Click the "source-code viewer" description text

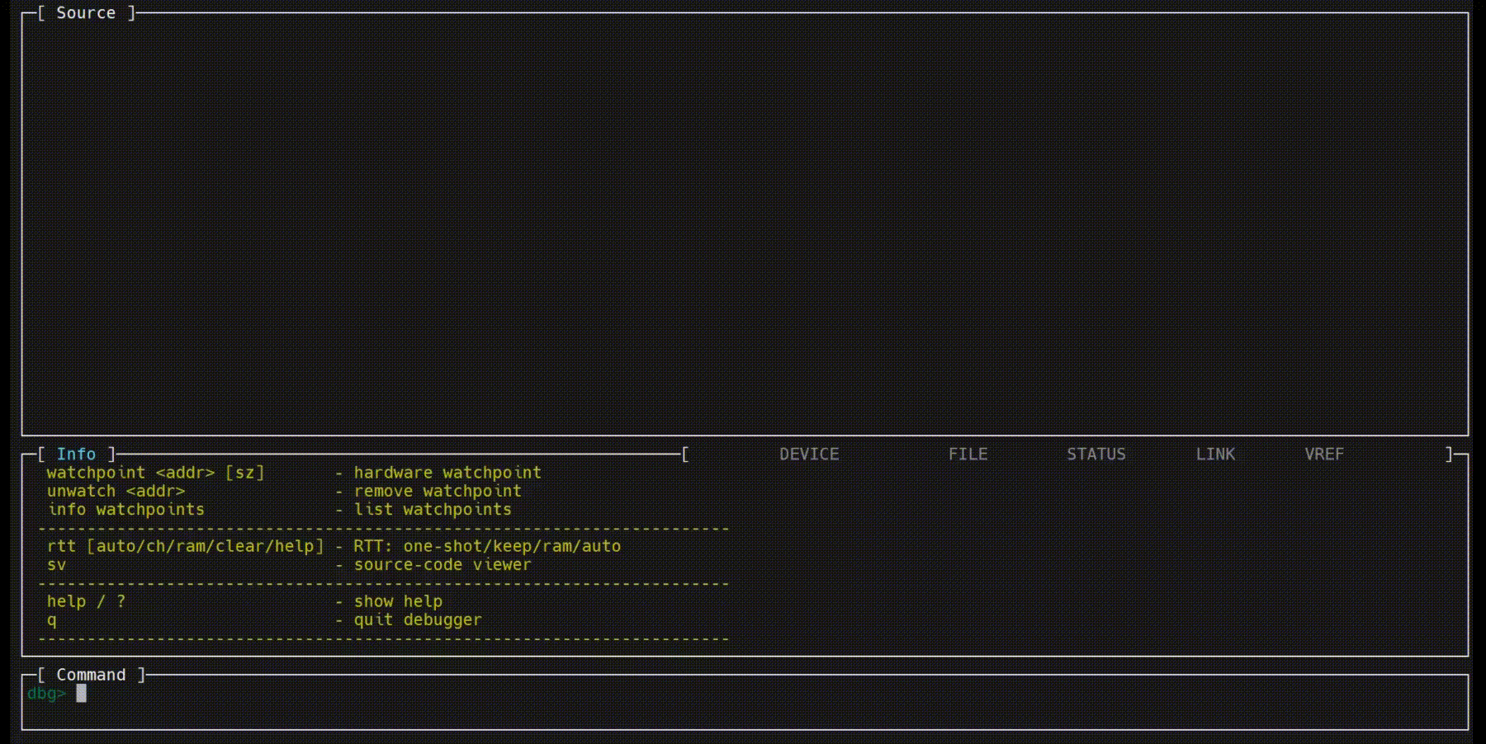coord(442,565)
